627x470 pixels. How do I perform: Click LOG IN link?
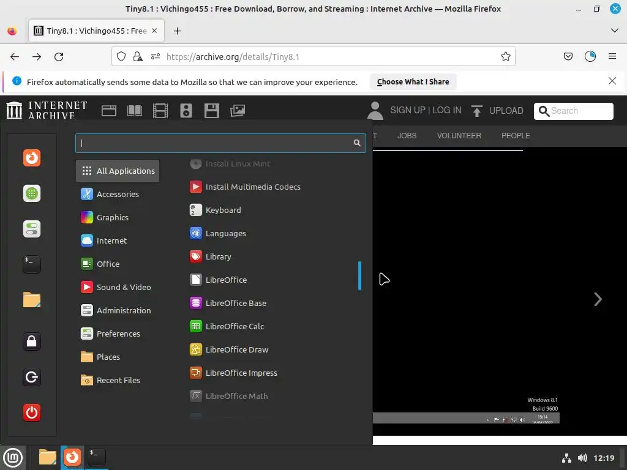[446, 110]
